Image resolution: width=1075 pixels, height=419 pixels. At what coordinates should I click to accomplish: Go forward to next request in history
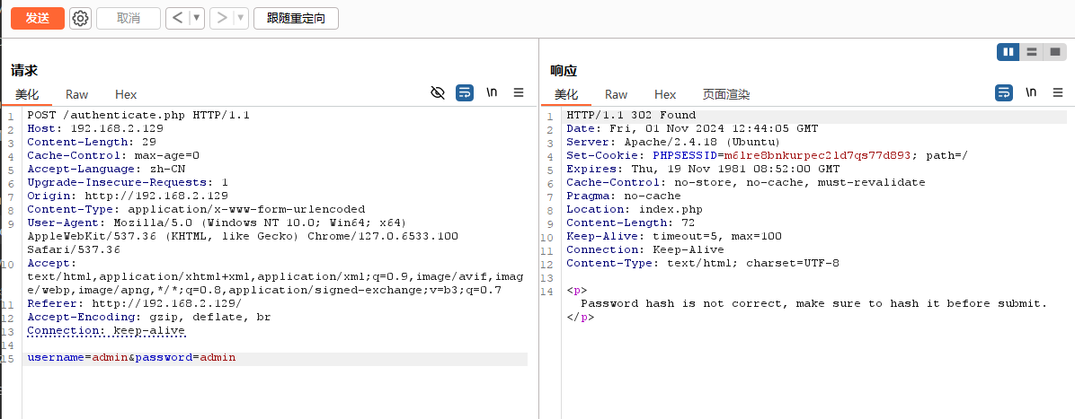coord(222,18)
